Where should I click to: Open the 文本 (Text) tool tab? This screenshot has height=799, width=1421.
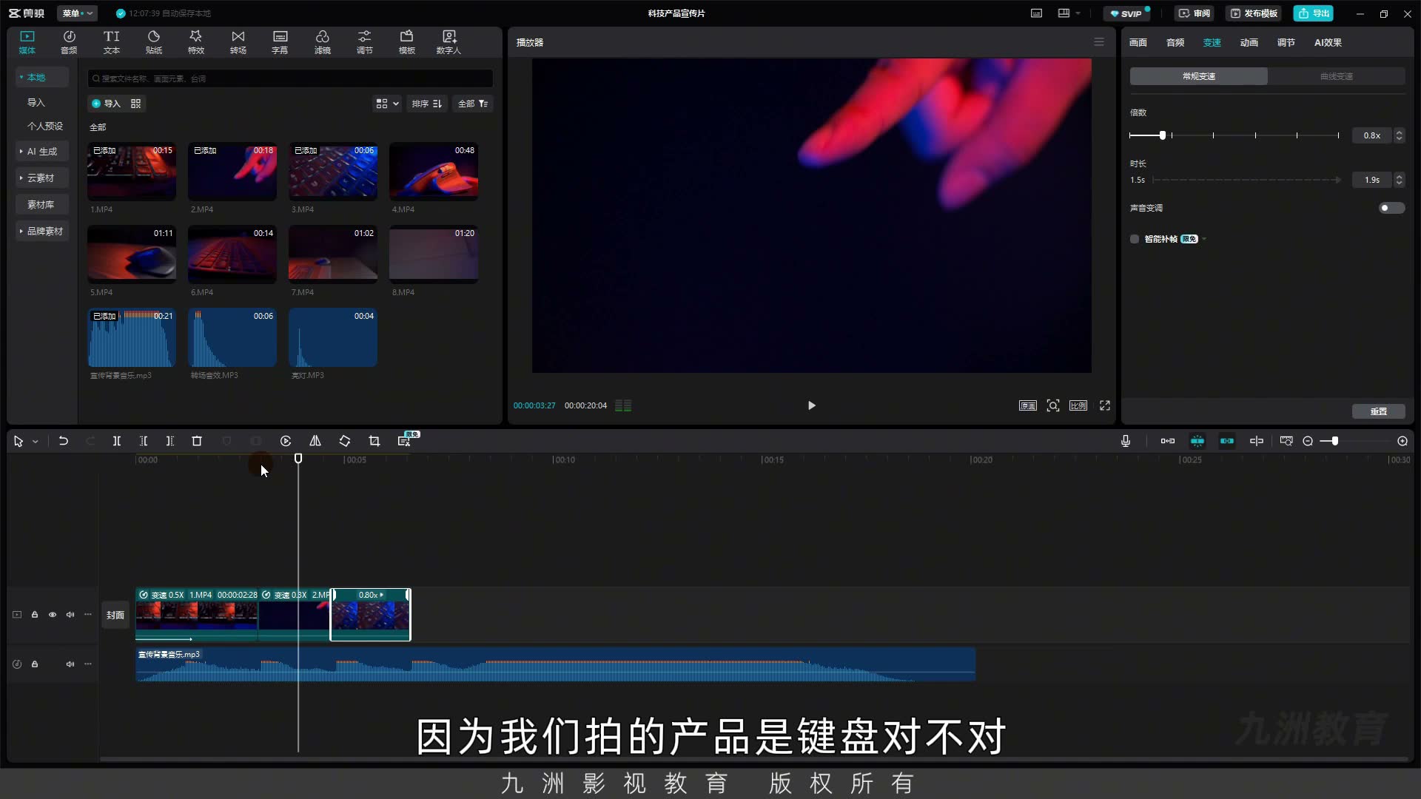point(111,42)
